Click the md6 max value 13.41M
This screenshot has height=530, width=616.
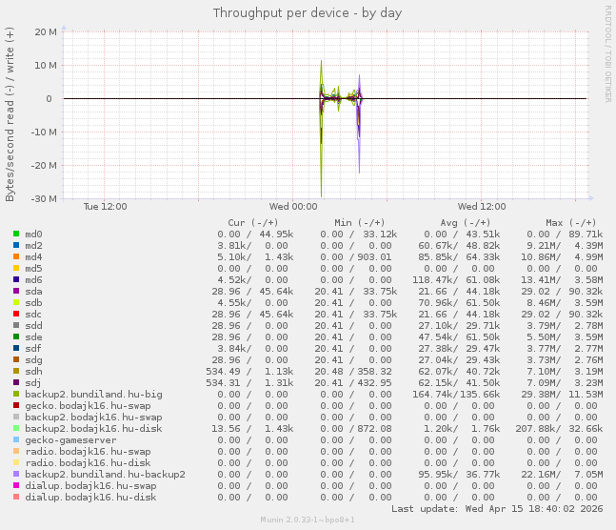click(541, 279)
